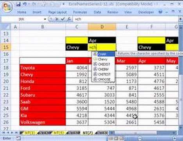Select the Ford cell
183x141 pixels.
tap(43, 88)
